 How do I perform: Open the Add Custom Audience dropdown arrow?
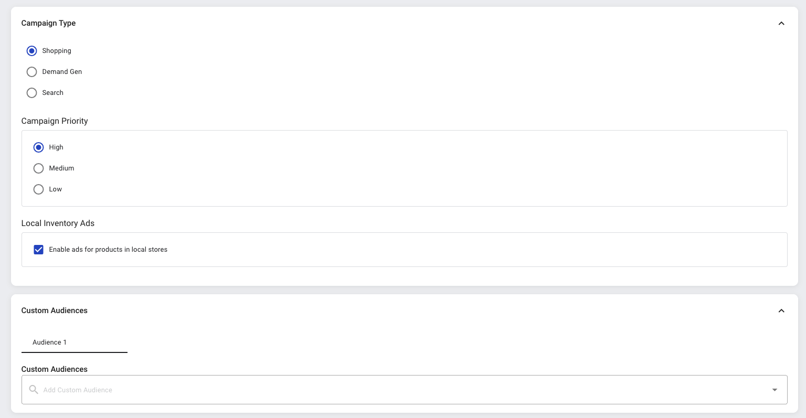[x=775, y=390]
